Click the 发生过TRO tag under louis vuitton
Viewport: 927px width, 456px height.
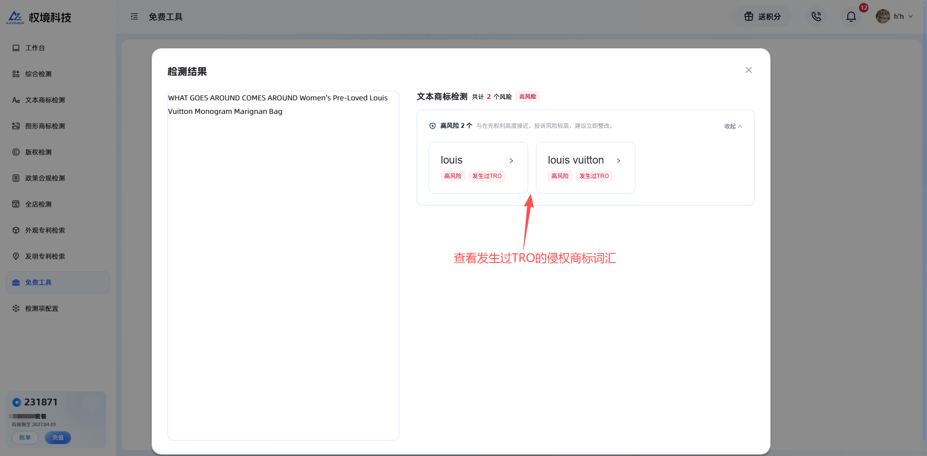pos(594,176)
